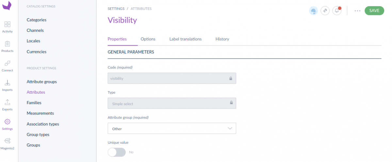Image resolution: width=392 pixels, height=162 pixels.
Task: Open the Exports icon
Action: (x=7, y=103)
